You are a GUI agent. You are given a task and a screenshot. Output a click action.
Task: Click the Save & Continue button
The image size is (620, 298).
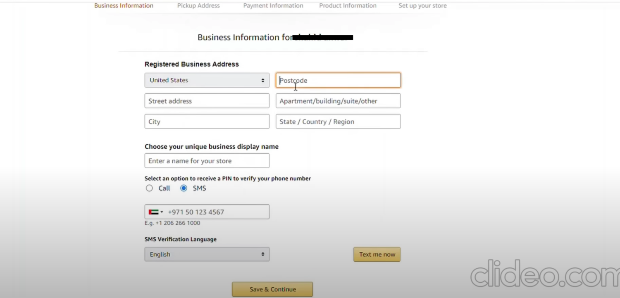272,289
